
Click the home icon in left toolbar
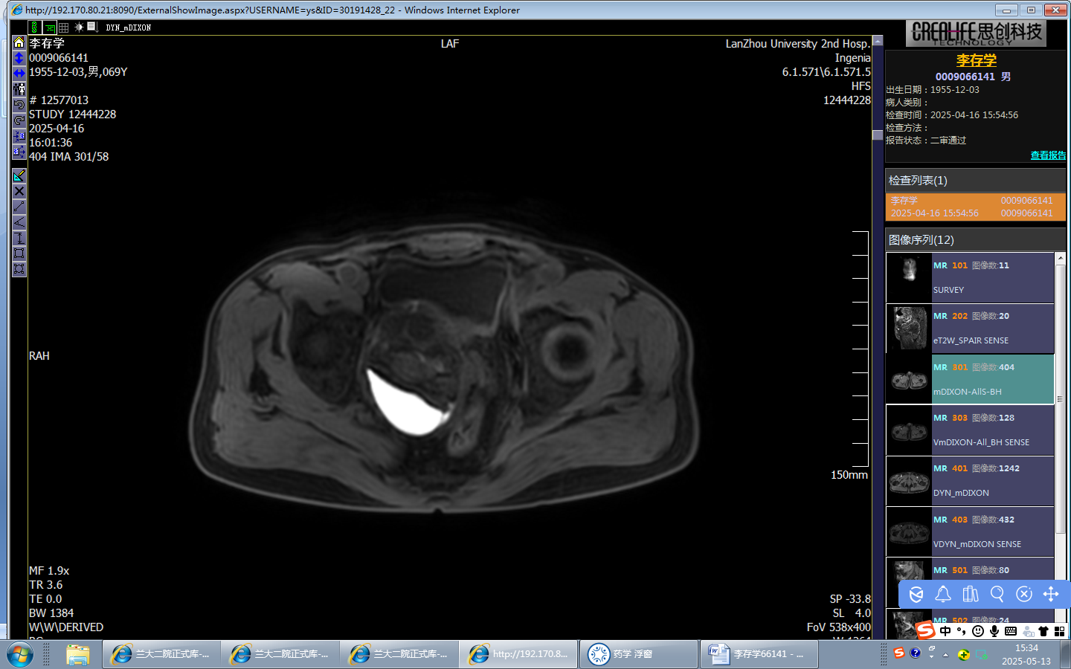click(19, 42)
